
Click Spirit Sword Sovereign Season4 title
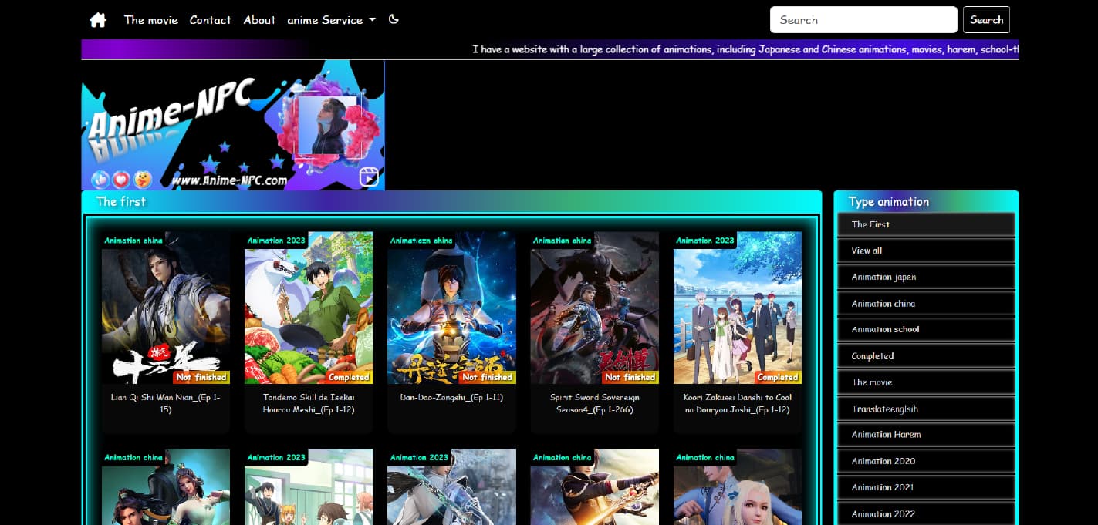click(594, 403)
